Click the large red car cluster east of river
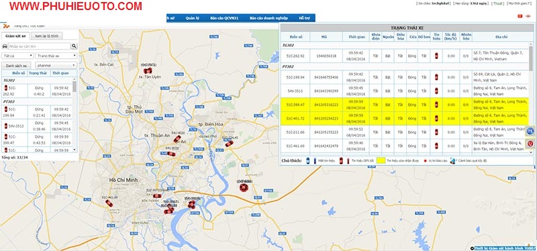Screen dimensions: 537x251 [244, 187]
